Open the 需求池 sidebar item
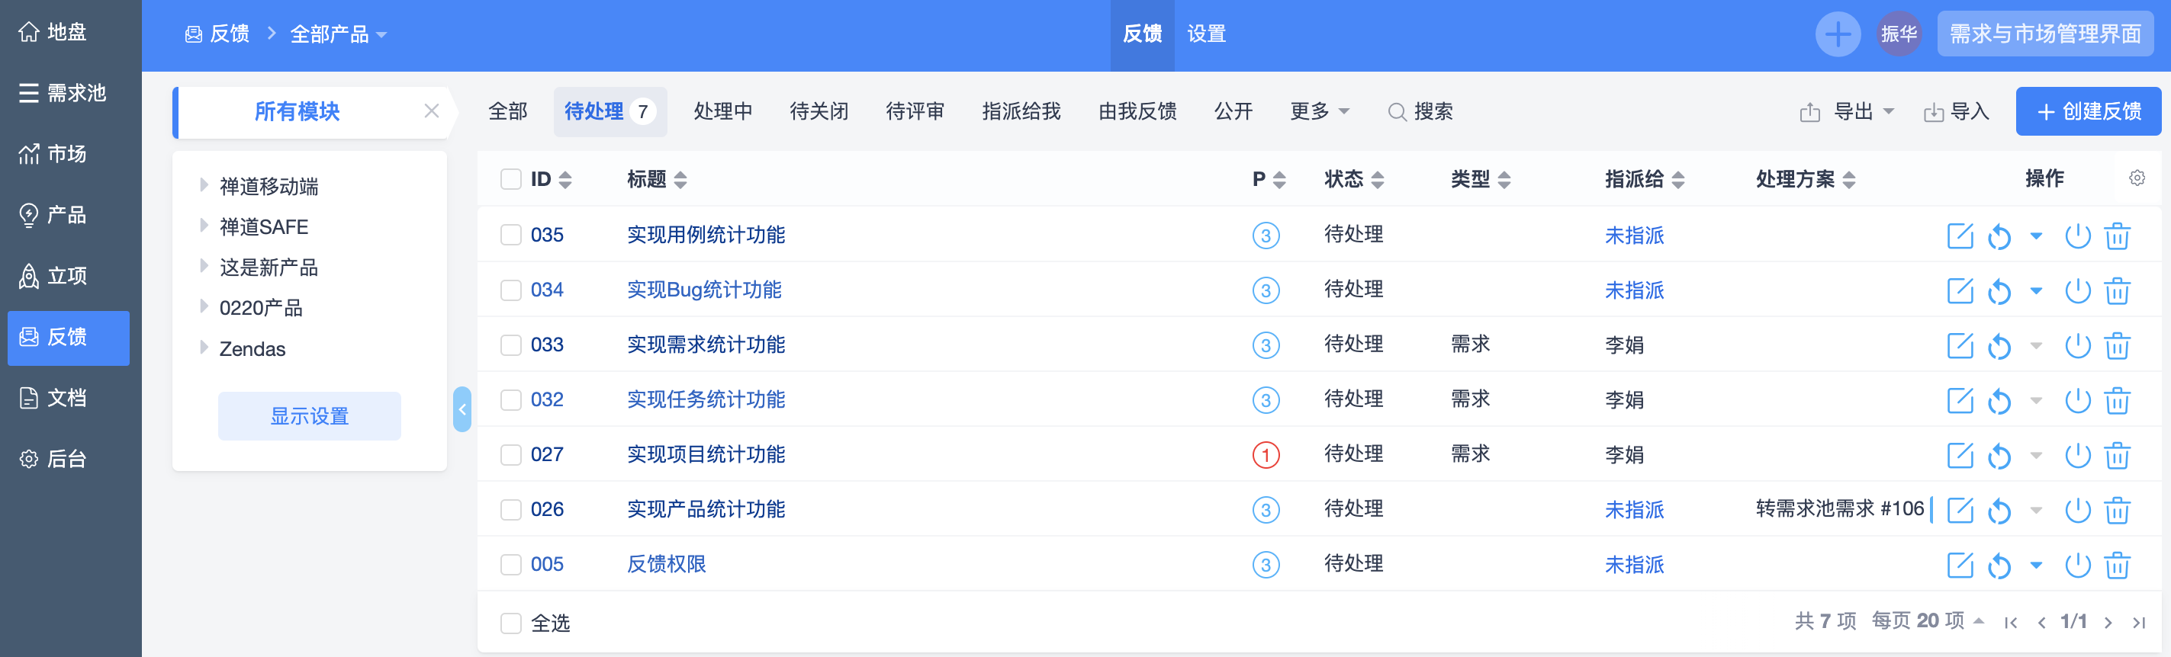The width and height of the screenshot is (2171, 657). click(x=63, y=93)
